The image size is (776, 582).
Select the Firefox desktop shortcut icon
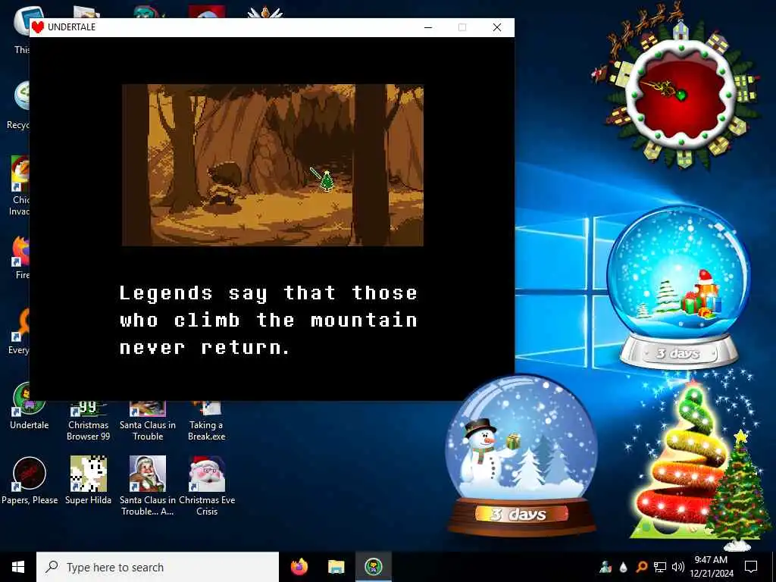pos(20,258)
